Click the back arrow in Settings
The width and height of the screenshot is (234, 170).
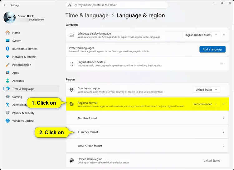(5, 5)
